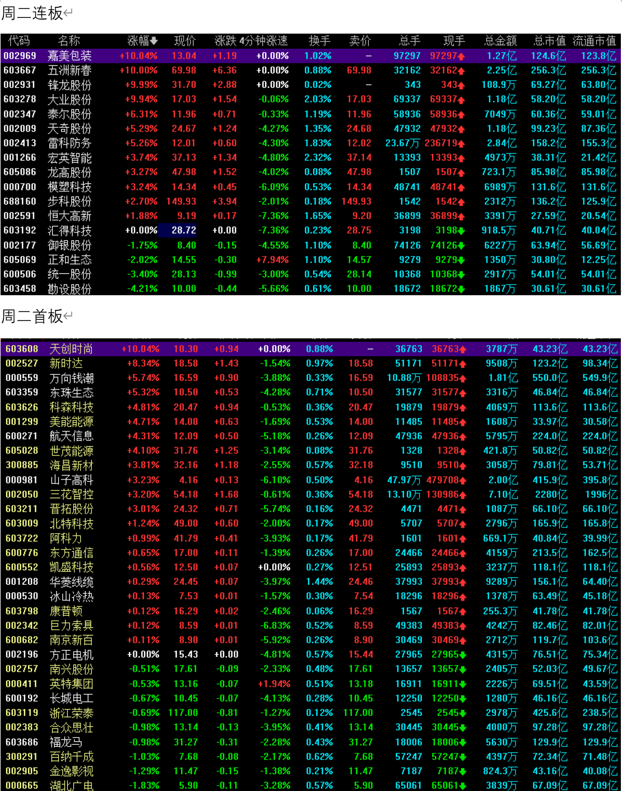
Task: Click the 卖价 column header
Action: [x=360, y=41]
